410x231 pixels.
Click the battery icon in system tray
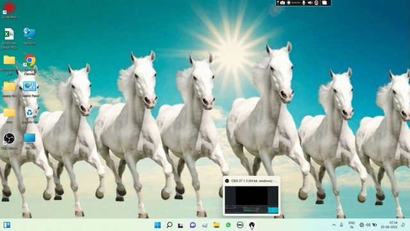point(375,225)
